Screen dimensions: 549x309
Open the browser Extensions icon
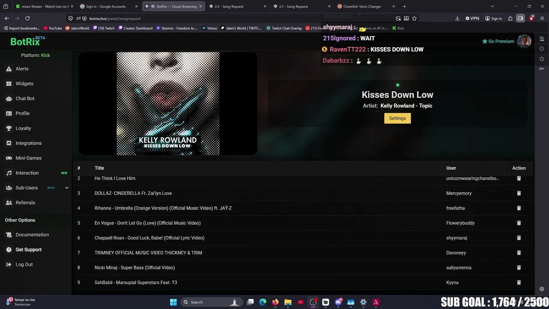pyautogui.click(x=510, y=18)
